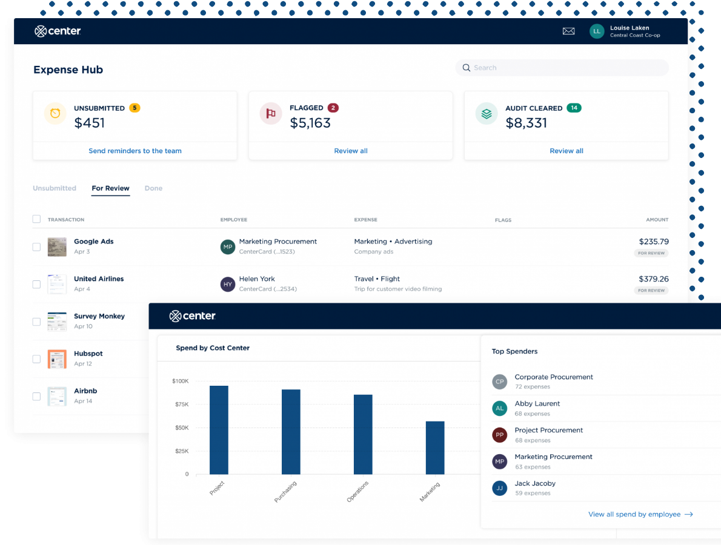Image resolution: width=721 pixels, height=545 pixels.
Task: Click the Survey Monkey transaction name
Action: pyautogui.click(x=99, y=316)
